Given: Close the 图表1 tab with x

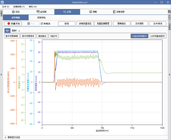Looking at the screenshot, I should (19, 31).
